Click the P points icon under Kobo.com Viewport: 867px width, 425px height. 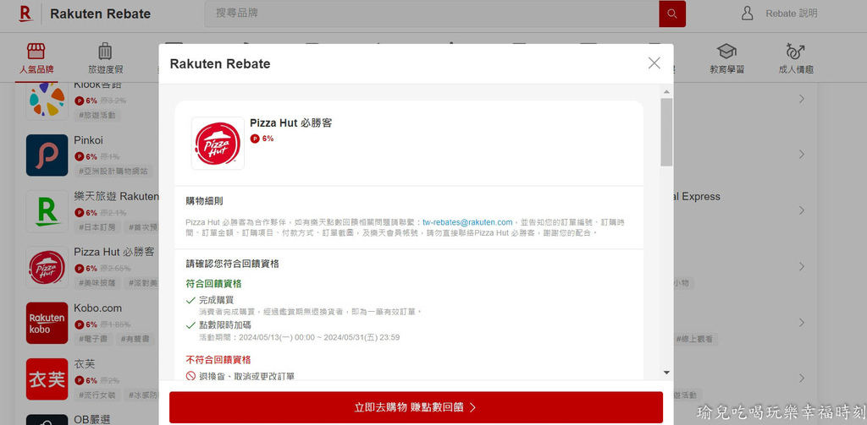(x=79, y=324)
